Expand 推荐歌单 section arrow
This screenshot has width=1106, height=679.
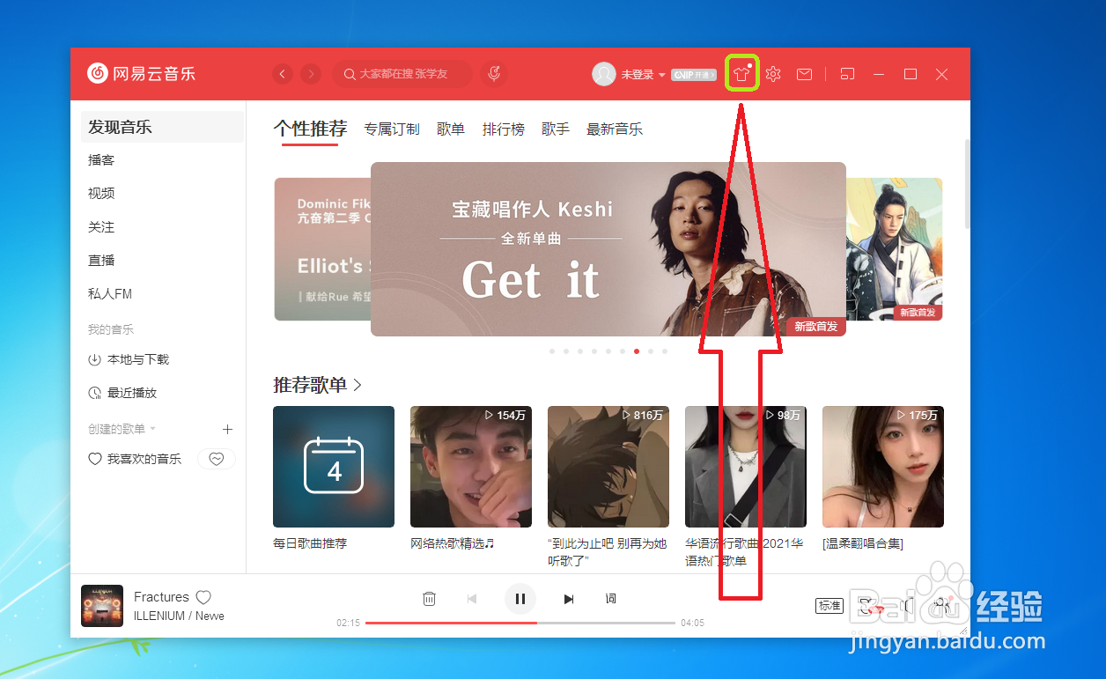[358, 385]
